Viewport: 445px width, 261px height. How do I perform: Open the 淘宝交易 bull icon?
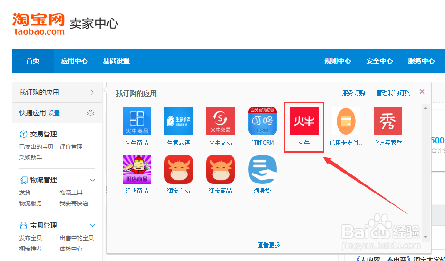tap(178, 169)
